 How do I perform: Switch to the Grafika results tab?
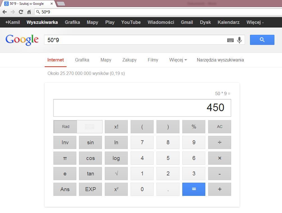82,60
